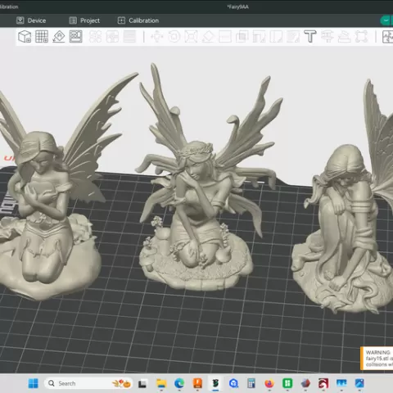The height and width of the screenshot is (393, 393).
Task: Open Microsoft Edge from the taskbar
Action: pos(179,383)
